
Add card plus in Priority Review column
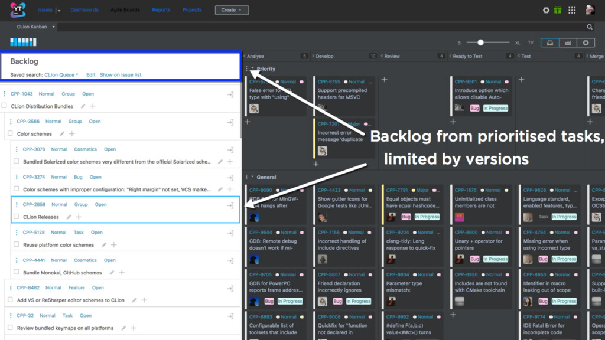[x=384, y=80]
